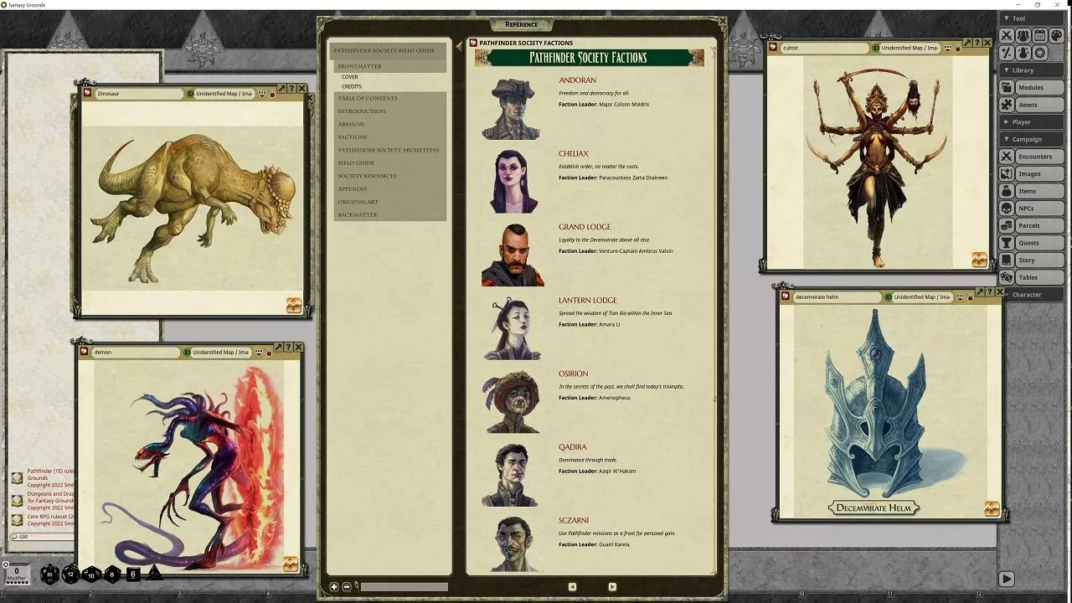Image resolution: width=1072 pixels, height=603 pixels.
Task: Expand the Character sidebar section
Action: 1031,295
